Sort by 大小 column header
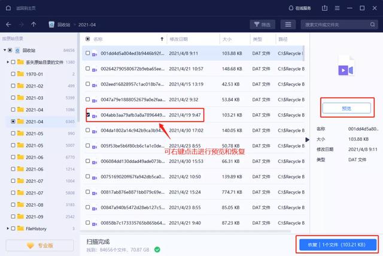The height and width of the screenshot is (256, 383). 227,39
